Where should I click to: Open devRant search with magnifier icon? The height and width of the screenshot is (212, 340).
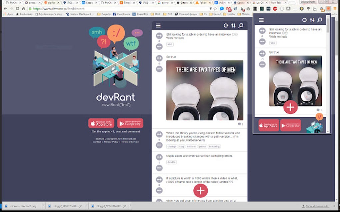click(241, 25)
